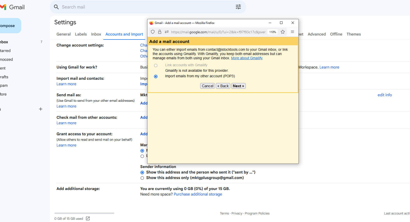The height and width of the screenshot is (222, 410).
Task: Click the Firefox permissions icon in address bar
Action: click(167, 32)
